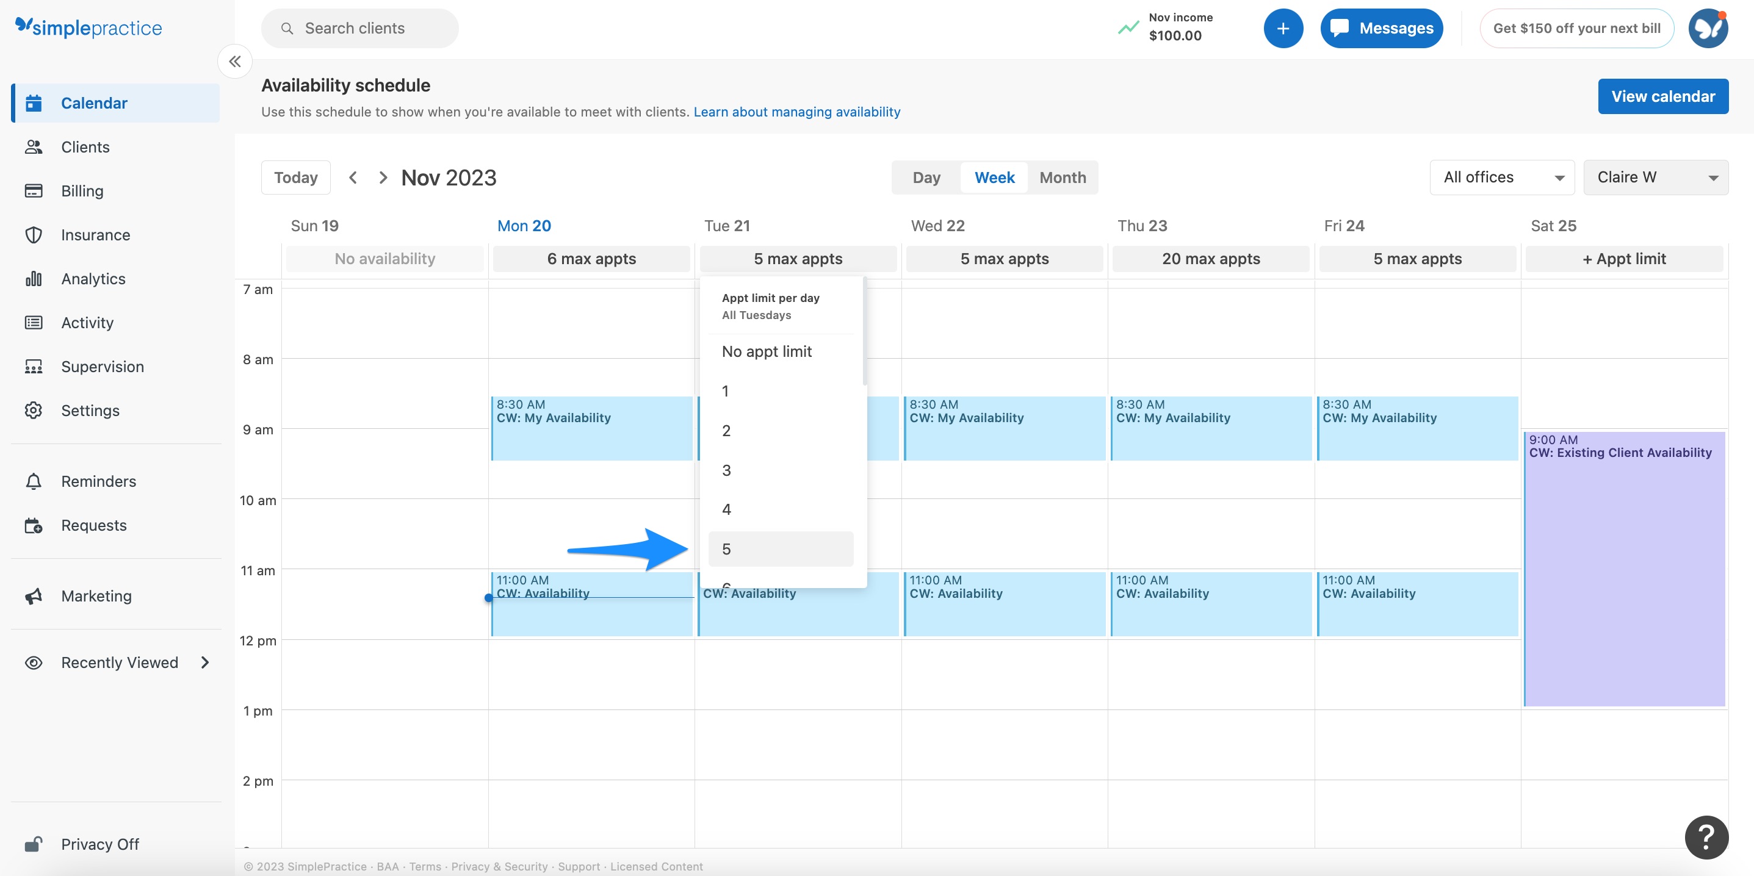The width and height of the screenshot is (1754, 876).
Task: Click the plus icon to create new
Action: tap(1283, 28)
